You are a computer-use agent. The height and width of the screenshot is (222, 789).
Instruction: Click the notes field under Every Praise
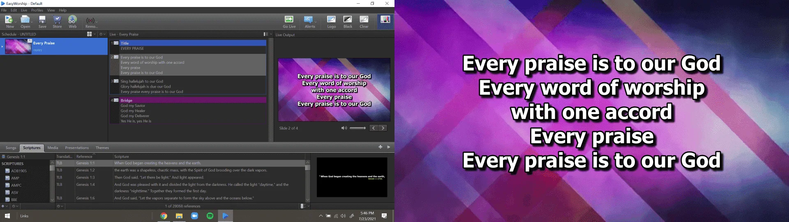click(x=38, y=50)
